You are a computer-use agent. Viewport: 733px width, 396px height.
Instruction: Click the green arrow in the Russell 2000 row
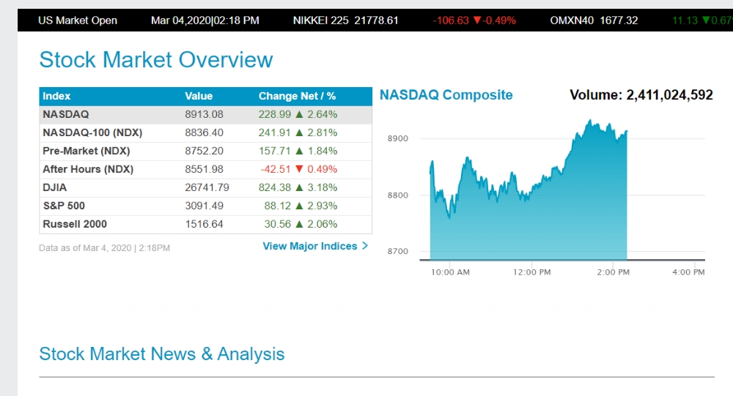[x=299, y=225]
